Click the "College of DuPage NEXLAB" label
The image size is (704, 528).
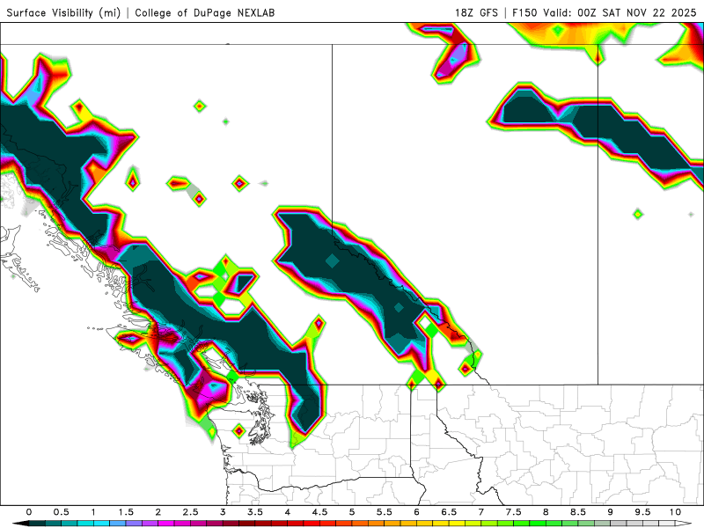point(205,12)
